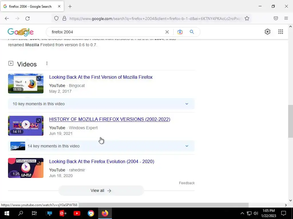Play the Firefox evolution video thumbnail

tap(26, 168)
